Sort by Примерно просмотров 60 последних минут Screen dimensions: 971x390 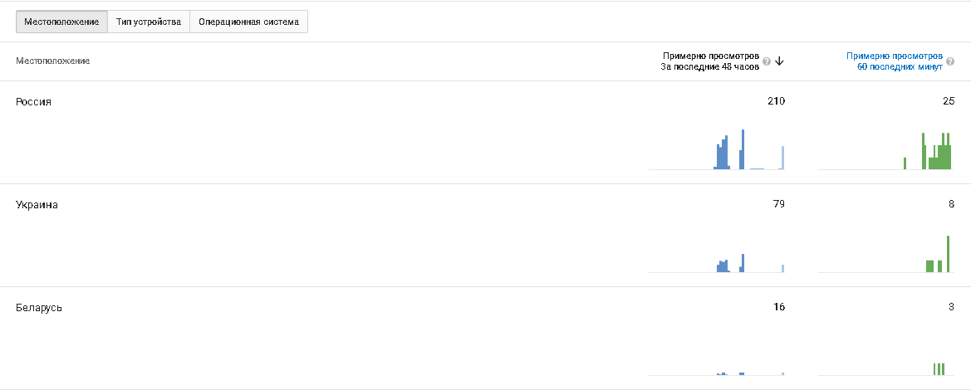pos(894,61)
